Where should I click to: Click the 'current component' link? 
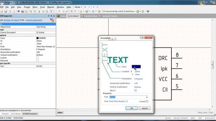(34, 20)
